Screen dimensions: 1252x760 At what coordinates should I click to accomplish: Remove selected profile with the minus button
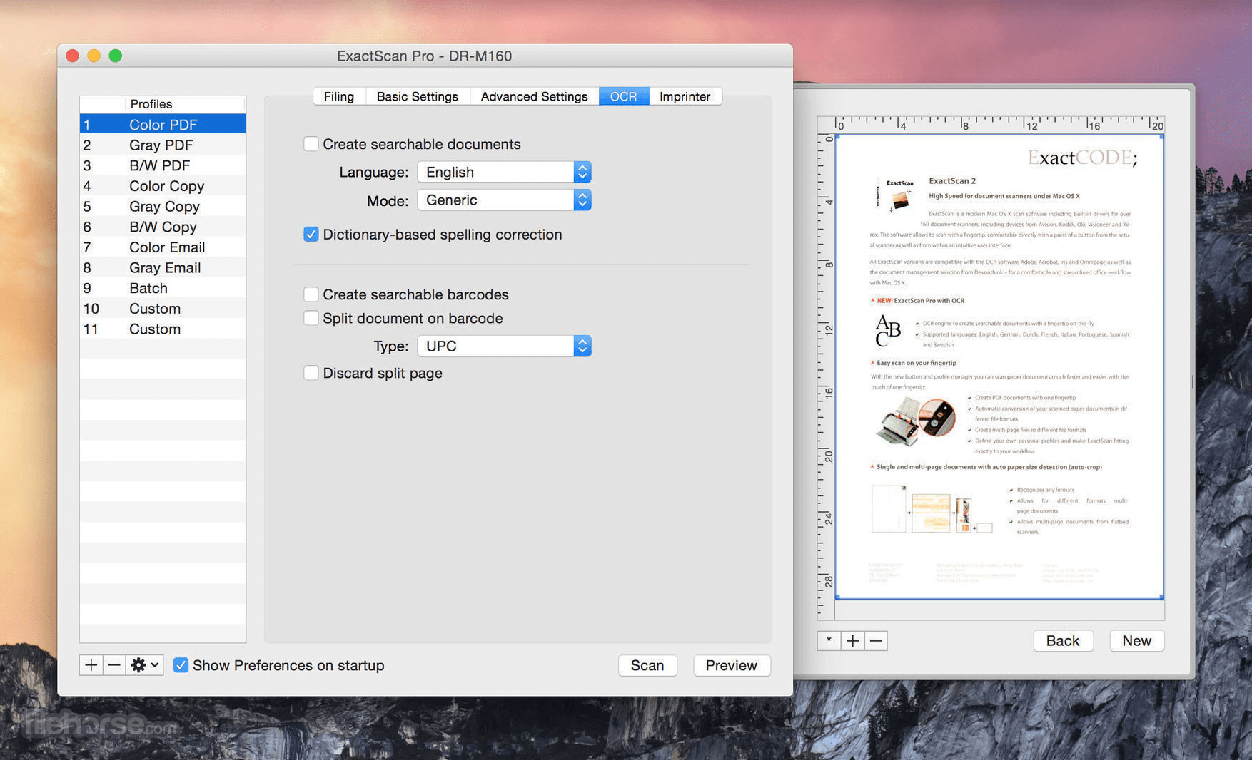tap(114, 665)
